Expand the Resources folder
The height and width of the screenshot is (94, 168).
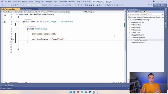[x=130, y=30]
